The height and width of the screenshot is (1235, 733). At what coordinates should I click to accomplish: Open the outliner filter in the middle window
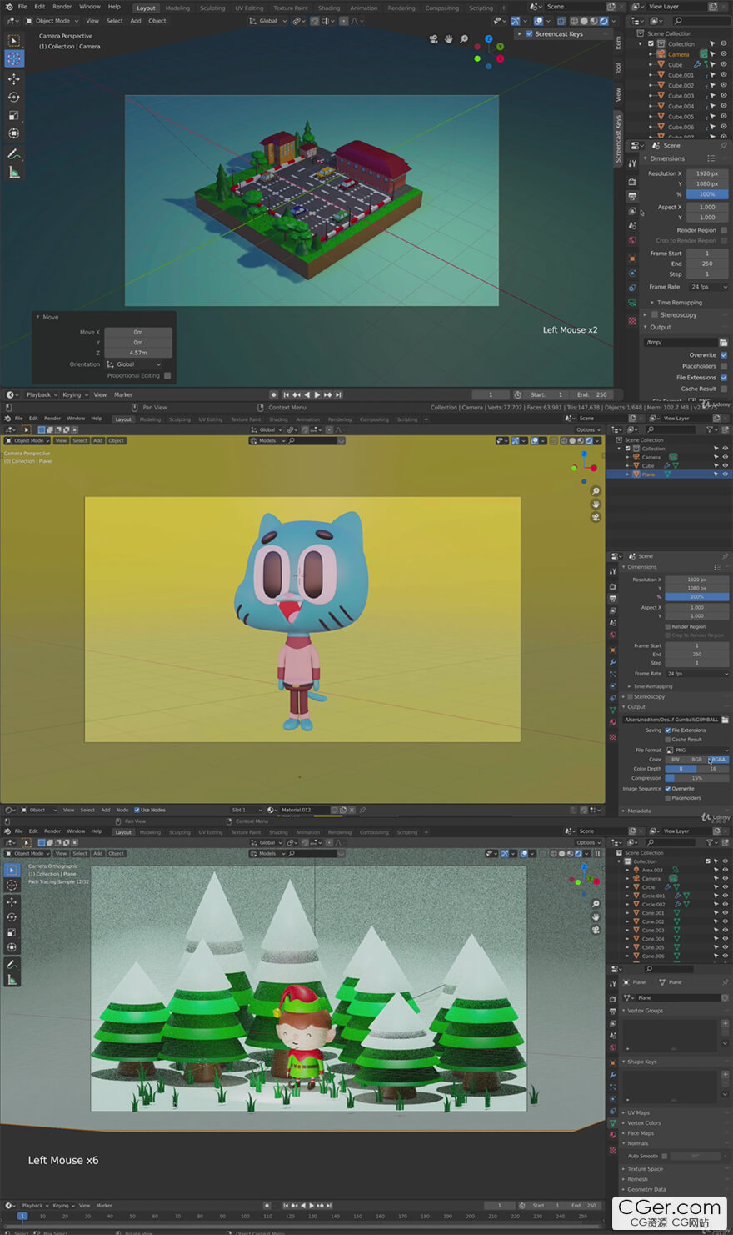[711, 429]
